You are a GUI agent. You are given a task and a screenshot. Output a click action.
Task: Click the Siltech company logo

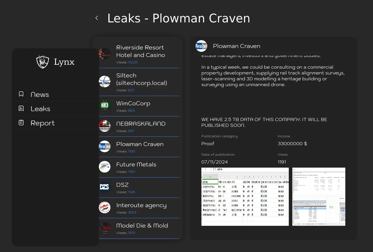tap(105, 81)
